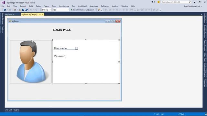Open the CodeMaid menu
The height and width of the screenshot is (116, 207).
coord(82,6)
